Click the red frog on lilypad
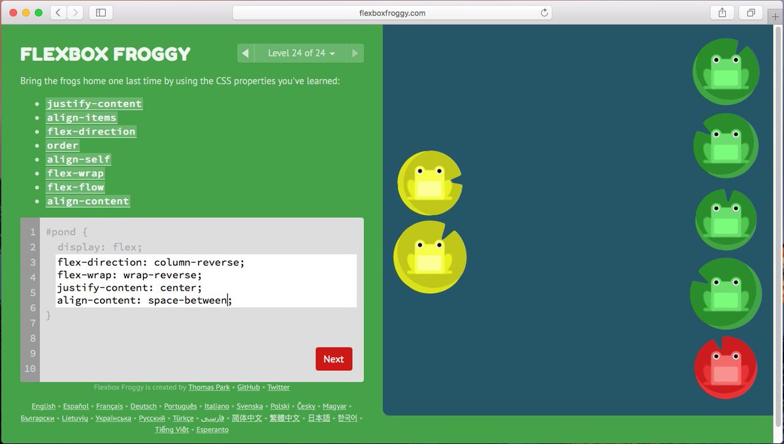The image size is (784, 444). (x=726, y=368)
